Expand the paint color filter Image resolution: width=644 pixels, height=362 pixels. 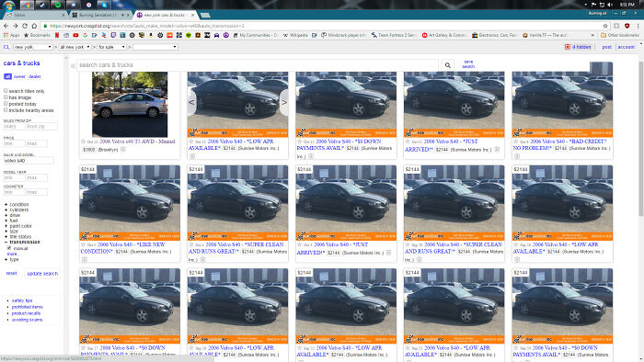18,226
